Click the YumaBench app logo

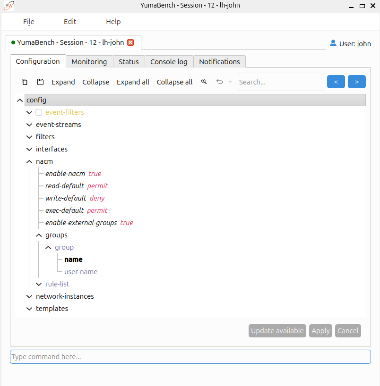click(x=9, y=6)
